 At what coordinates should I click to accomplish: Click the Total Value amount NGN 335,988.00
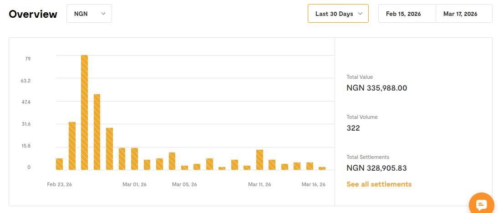pyautogui.click(x=376, y=88)
